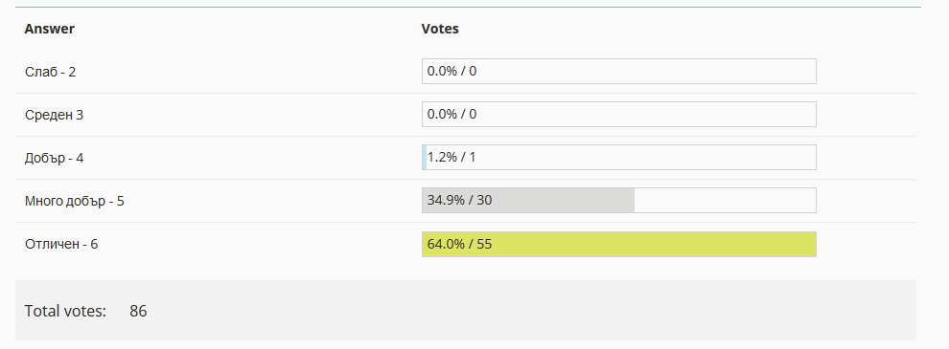Click the 0.0% / 0 text in Слаб row
The width and height of the screenshot is (949, 349).
451,72
